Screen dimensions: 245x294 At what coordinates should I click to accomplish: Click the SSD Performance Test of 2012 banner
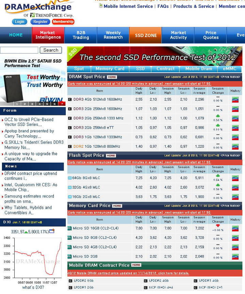point(155,56)
